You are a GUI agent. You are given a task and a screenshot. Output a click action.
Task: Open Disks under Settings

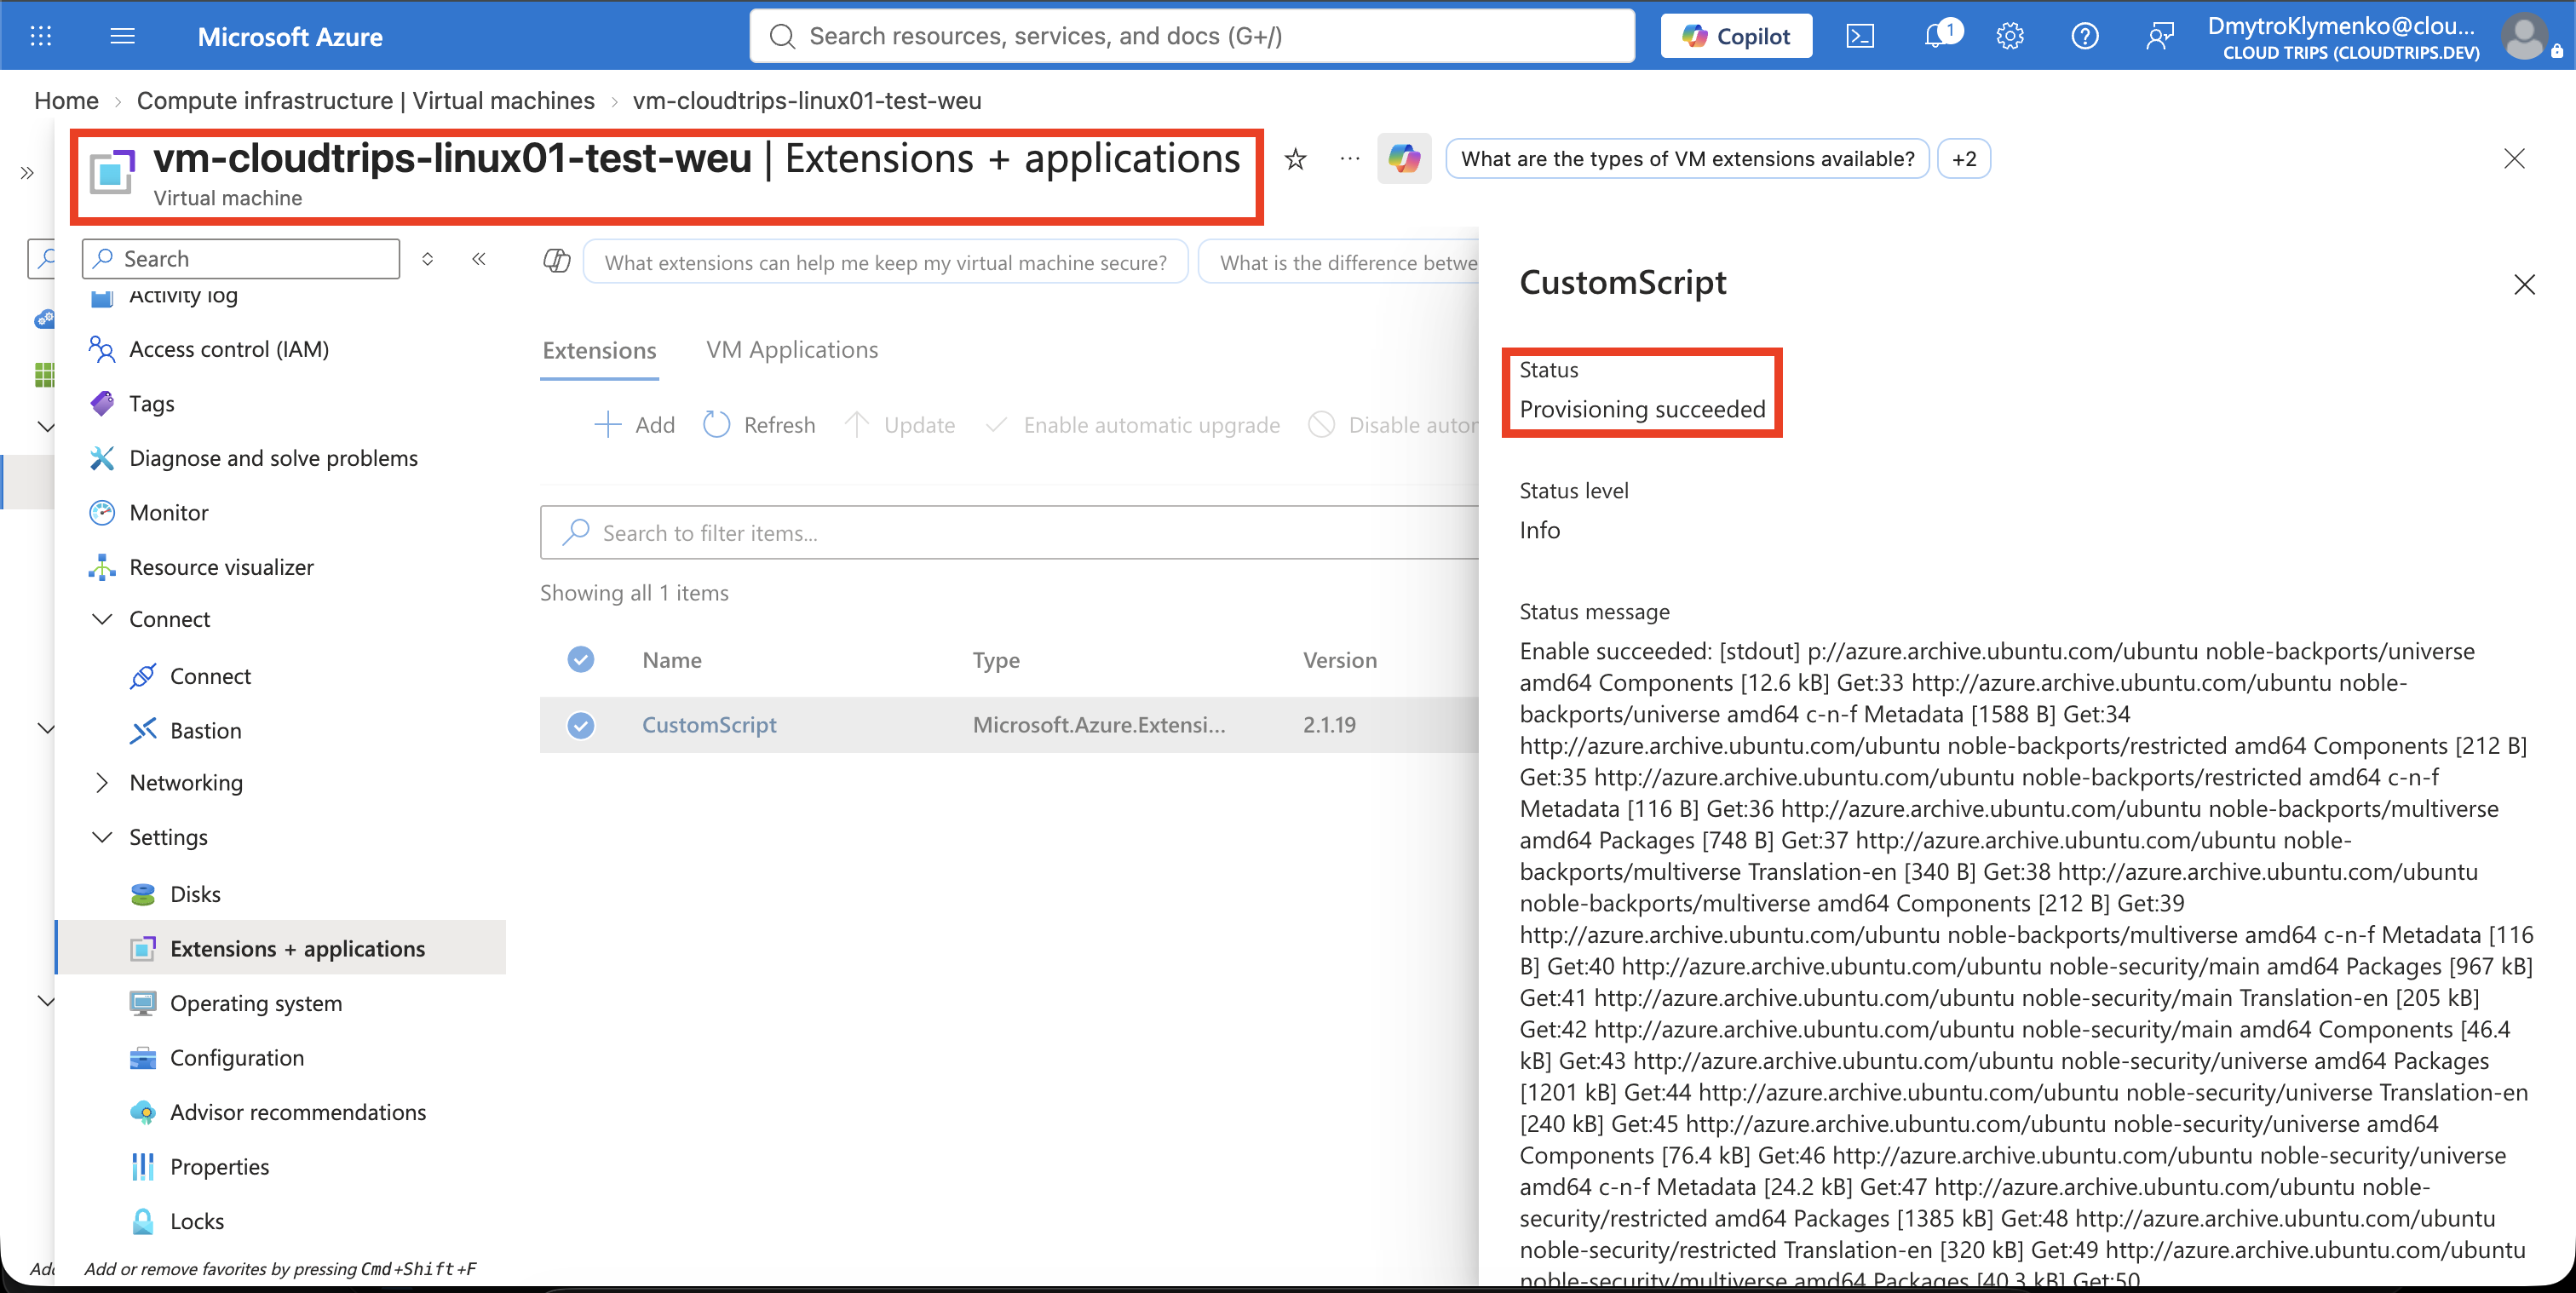[x=195, y=894]
